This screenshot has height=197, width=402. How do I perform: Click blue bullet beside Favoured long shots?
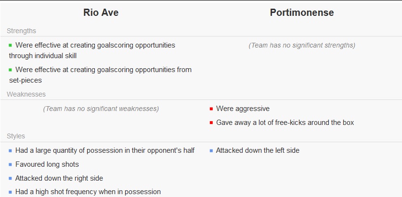(10, 164)
